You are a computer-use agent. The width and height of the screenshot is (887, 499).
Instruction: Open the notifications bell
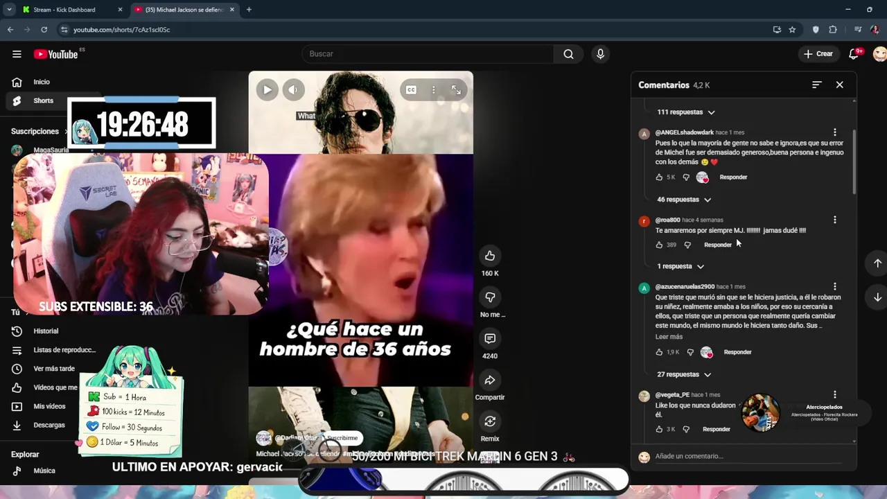(854, 54)
